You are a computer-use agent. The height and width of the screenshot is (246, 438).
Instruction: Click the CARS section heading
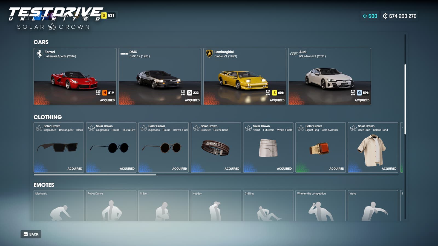[41, 42]
